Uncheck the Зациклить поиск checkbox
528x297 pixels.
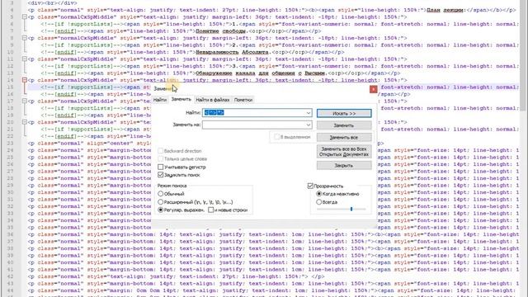161,175
